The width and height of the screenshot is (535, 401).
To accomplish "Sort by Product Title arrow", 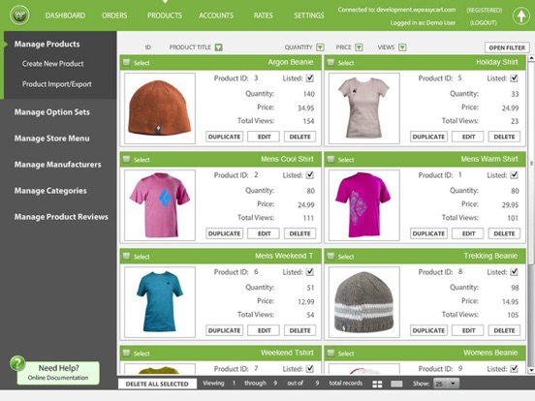I will (219, 47).
